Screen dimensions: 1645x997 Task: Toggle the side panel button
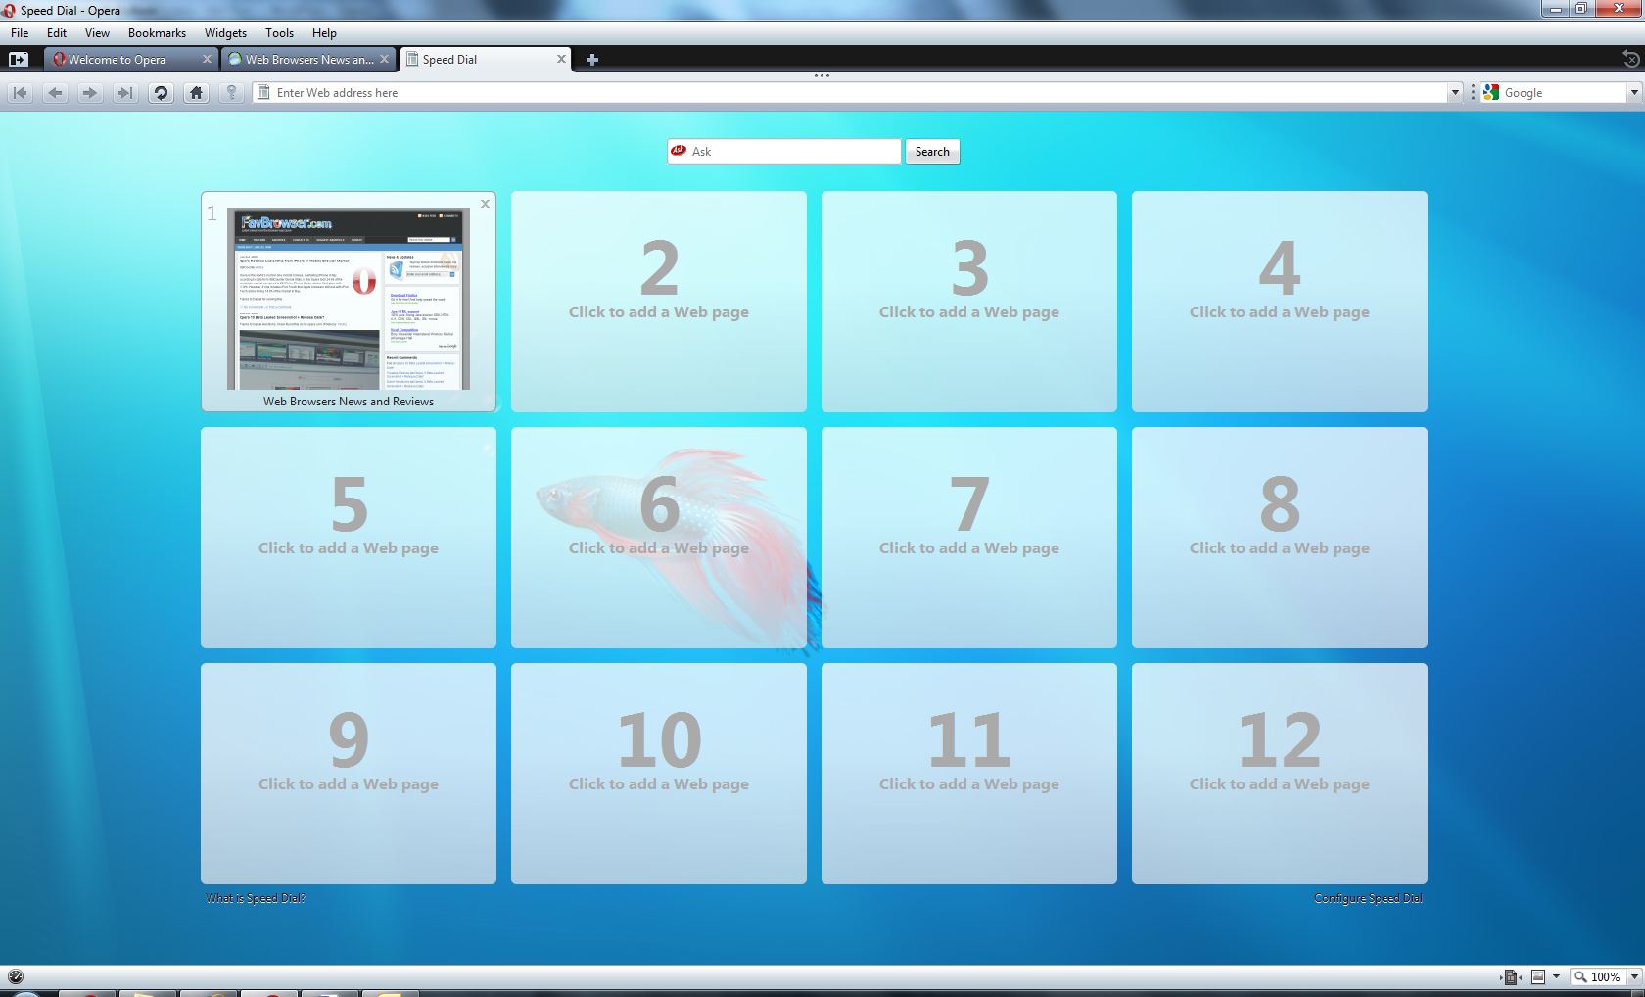18,60
